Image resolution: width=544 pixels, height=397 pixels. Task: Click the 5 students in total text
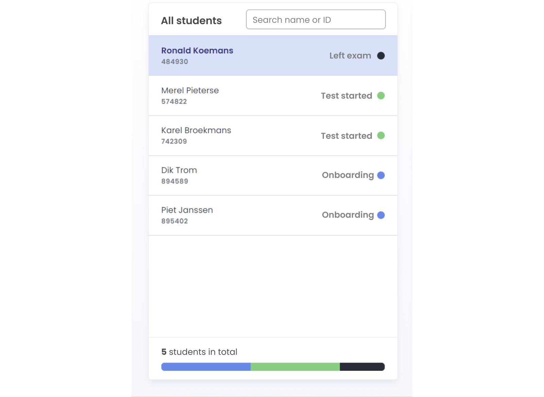(199, 352)
